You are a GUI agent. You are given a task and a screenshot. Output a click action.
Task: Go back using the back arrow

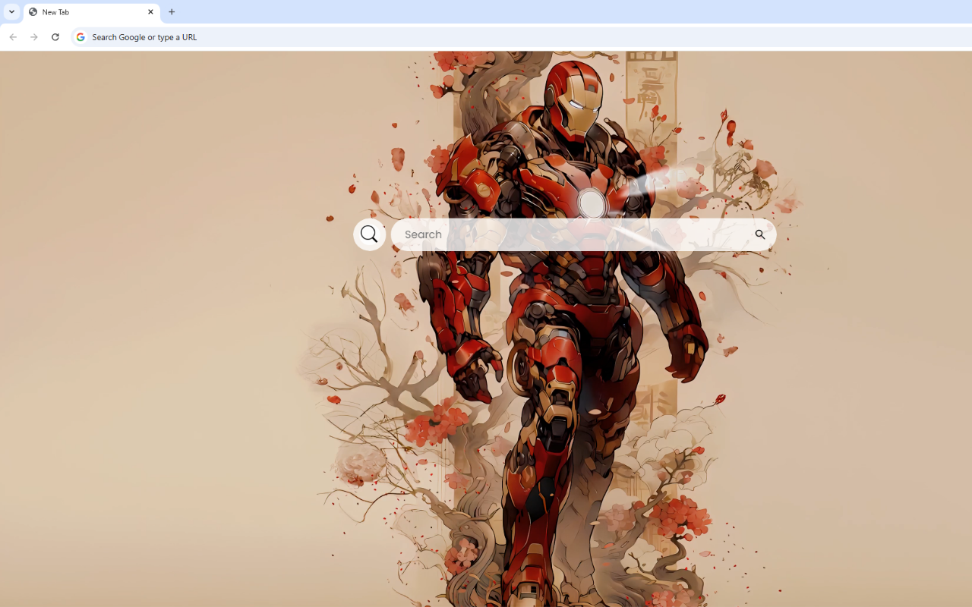click(13, 36)
